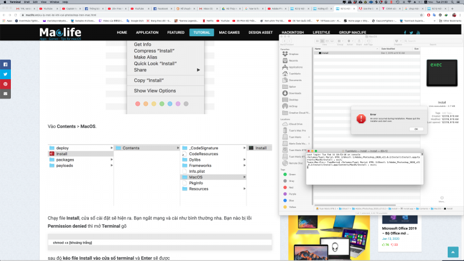Switch Finder to column view
The image size is (464, 261).
pos(327,41)
